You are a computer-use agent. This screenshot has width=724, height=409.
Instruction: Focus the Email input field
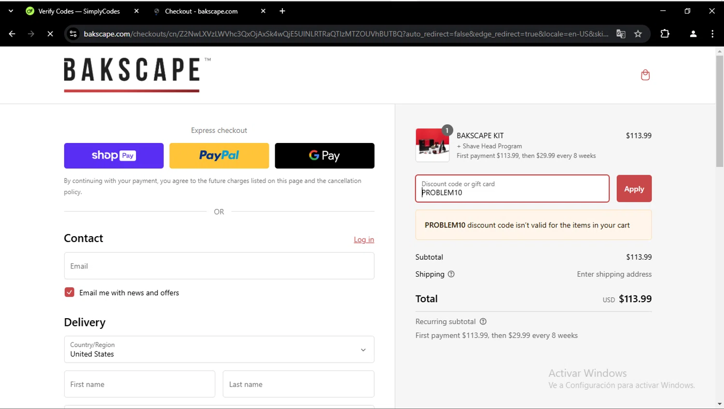[x=219, y=266]
